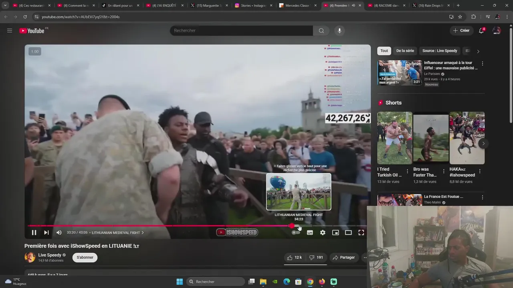This screenshot has width=513, height=288.
Task: Open the Chrome extensions puzzle icon
Action: click(473, 17)
